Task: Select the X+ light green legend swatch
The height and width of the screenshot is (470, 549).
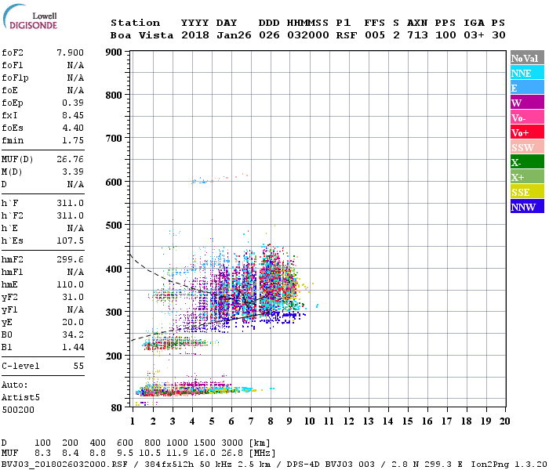Action: [527, 177]
